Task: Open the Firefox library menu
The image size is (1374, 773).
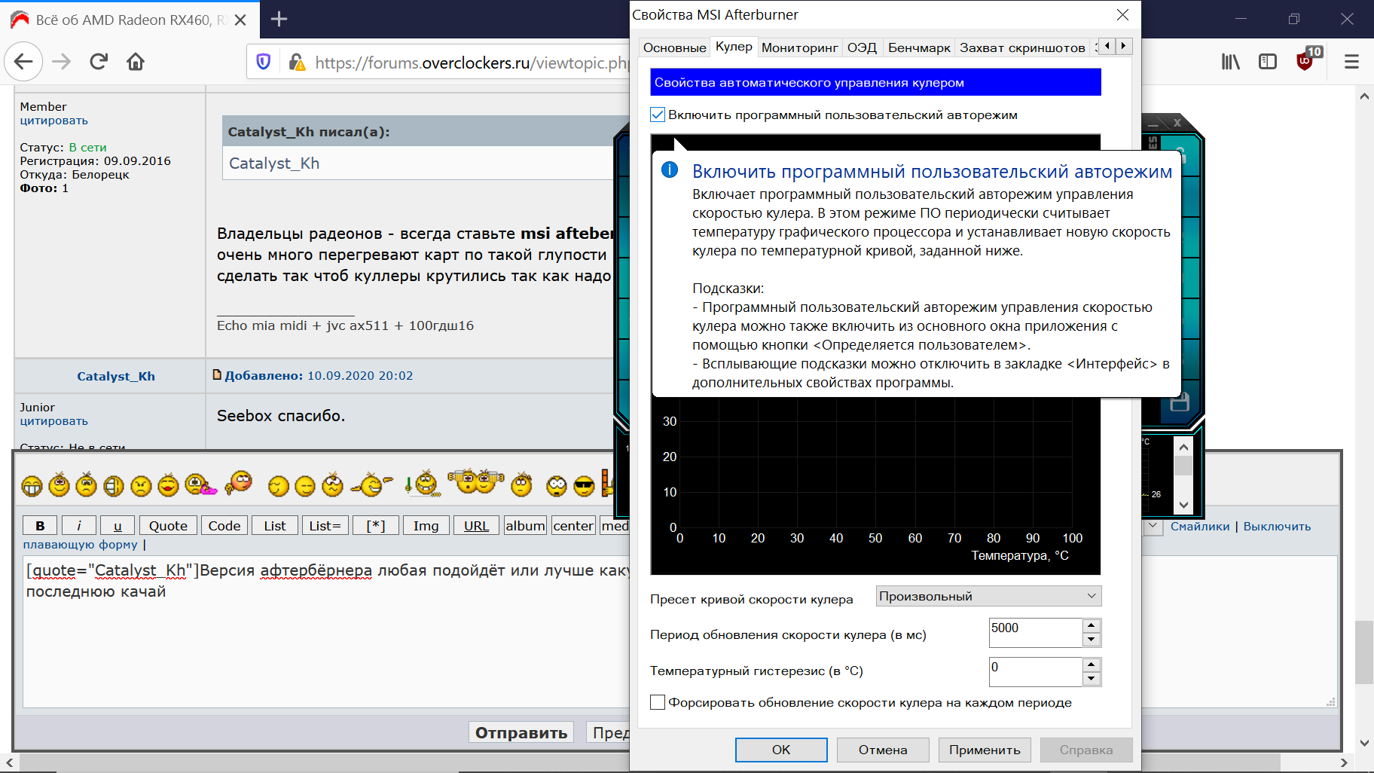Action: [x=1231, y=62]
